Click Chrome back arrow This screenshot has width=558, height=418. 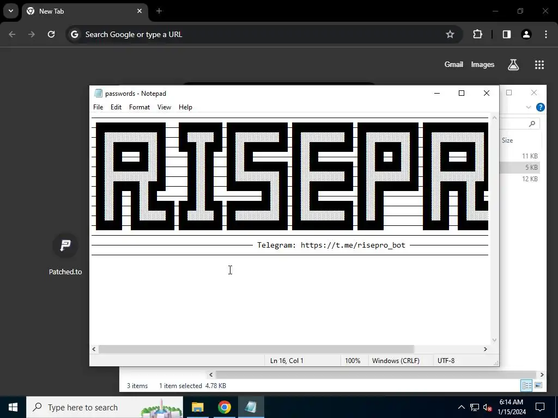(12, 34)
